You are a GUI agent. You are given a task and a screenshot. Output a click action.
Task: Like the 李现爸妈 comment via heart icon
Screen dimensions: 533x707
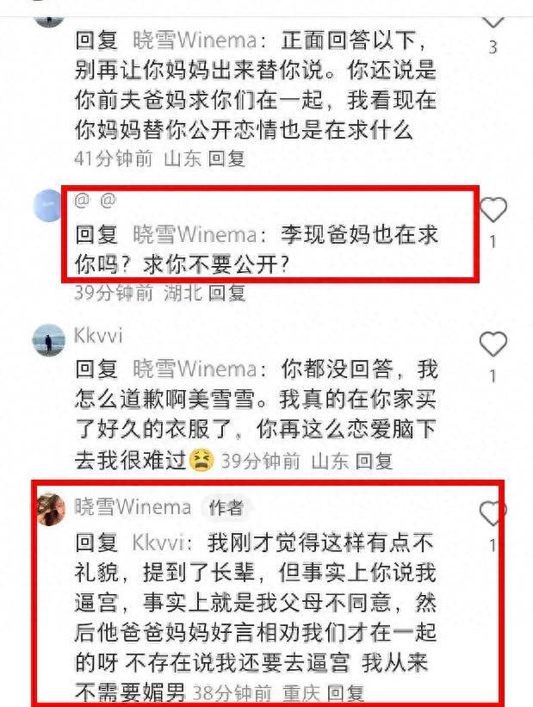coord(493,209)
